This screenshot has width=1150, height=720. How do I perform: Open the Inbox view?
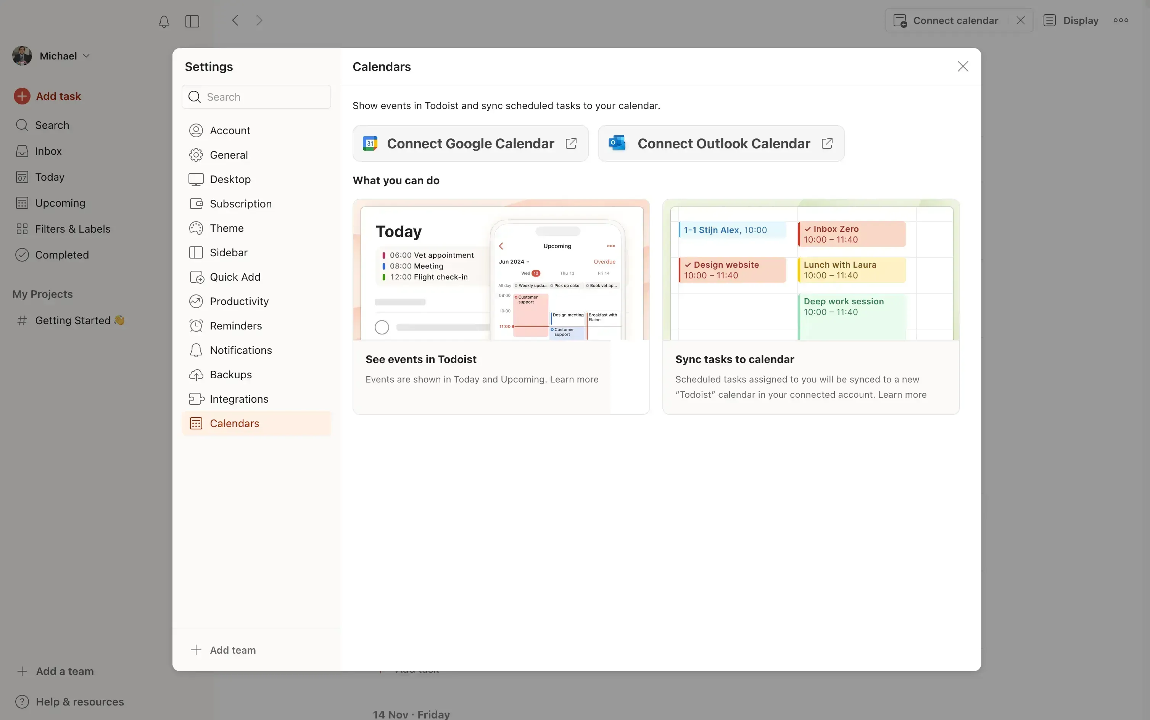pos(48,151)
